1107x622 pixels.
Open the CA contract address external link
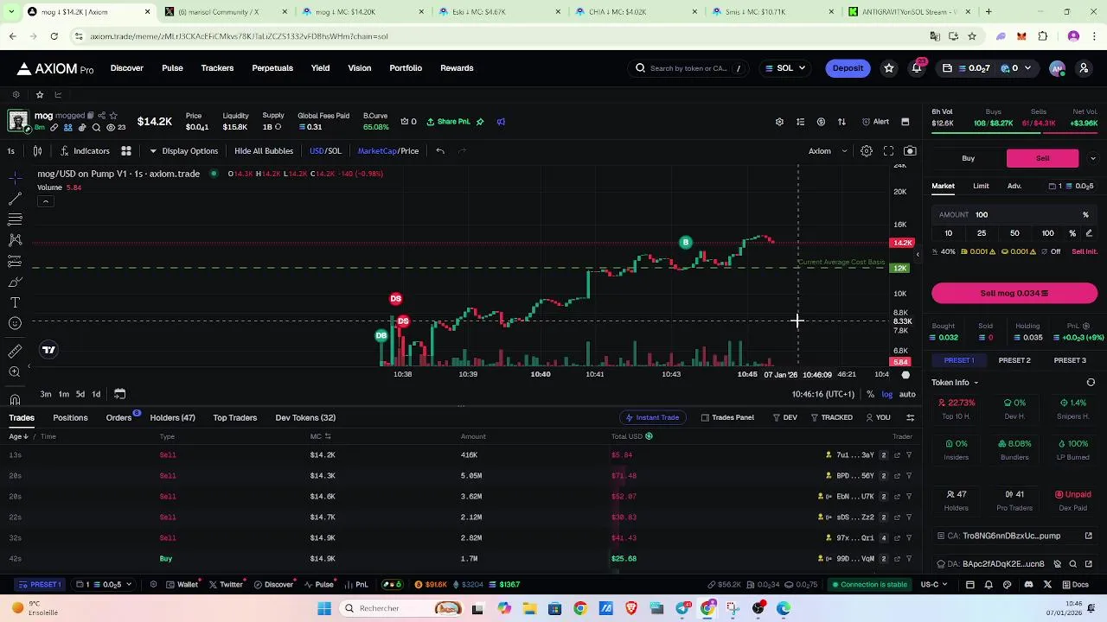point(1089,536)
